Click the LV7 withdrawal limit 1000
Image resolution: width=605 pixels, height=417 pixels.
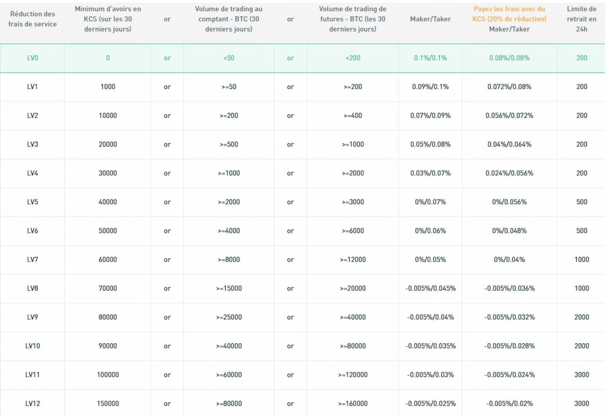[x=582, y=259]
